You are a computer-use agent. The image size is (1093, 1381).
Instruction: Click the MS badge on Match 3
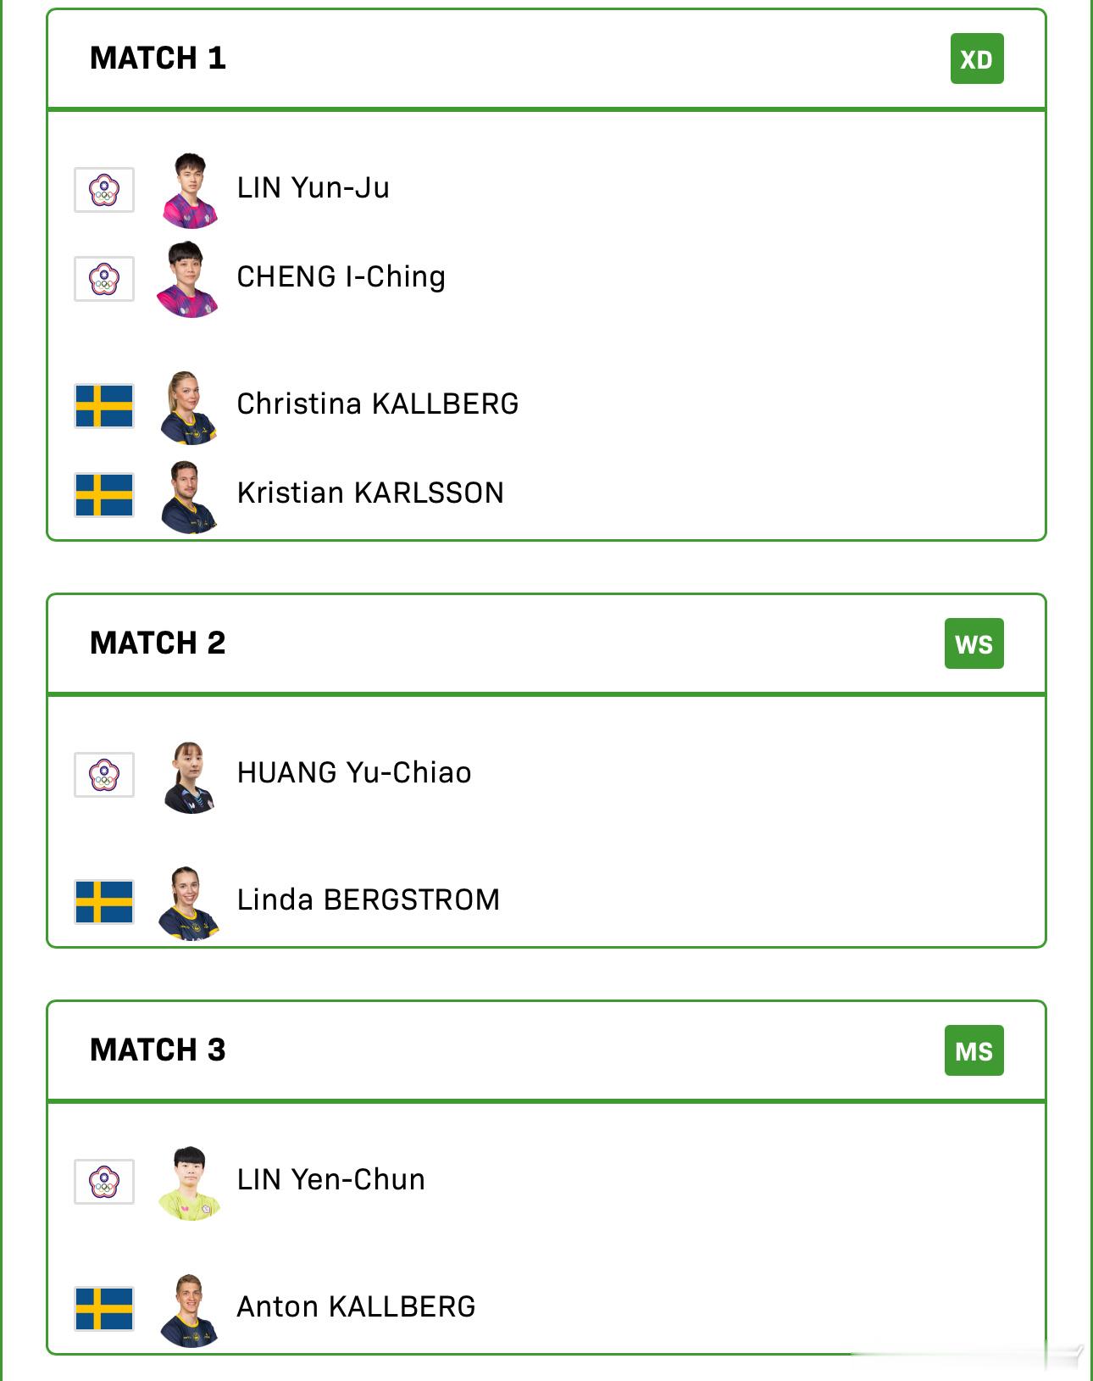(974, 1050)
